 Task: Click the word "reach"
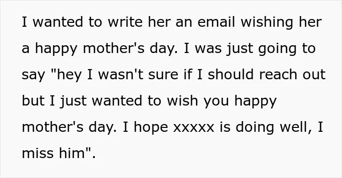click(278, 74)
